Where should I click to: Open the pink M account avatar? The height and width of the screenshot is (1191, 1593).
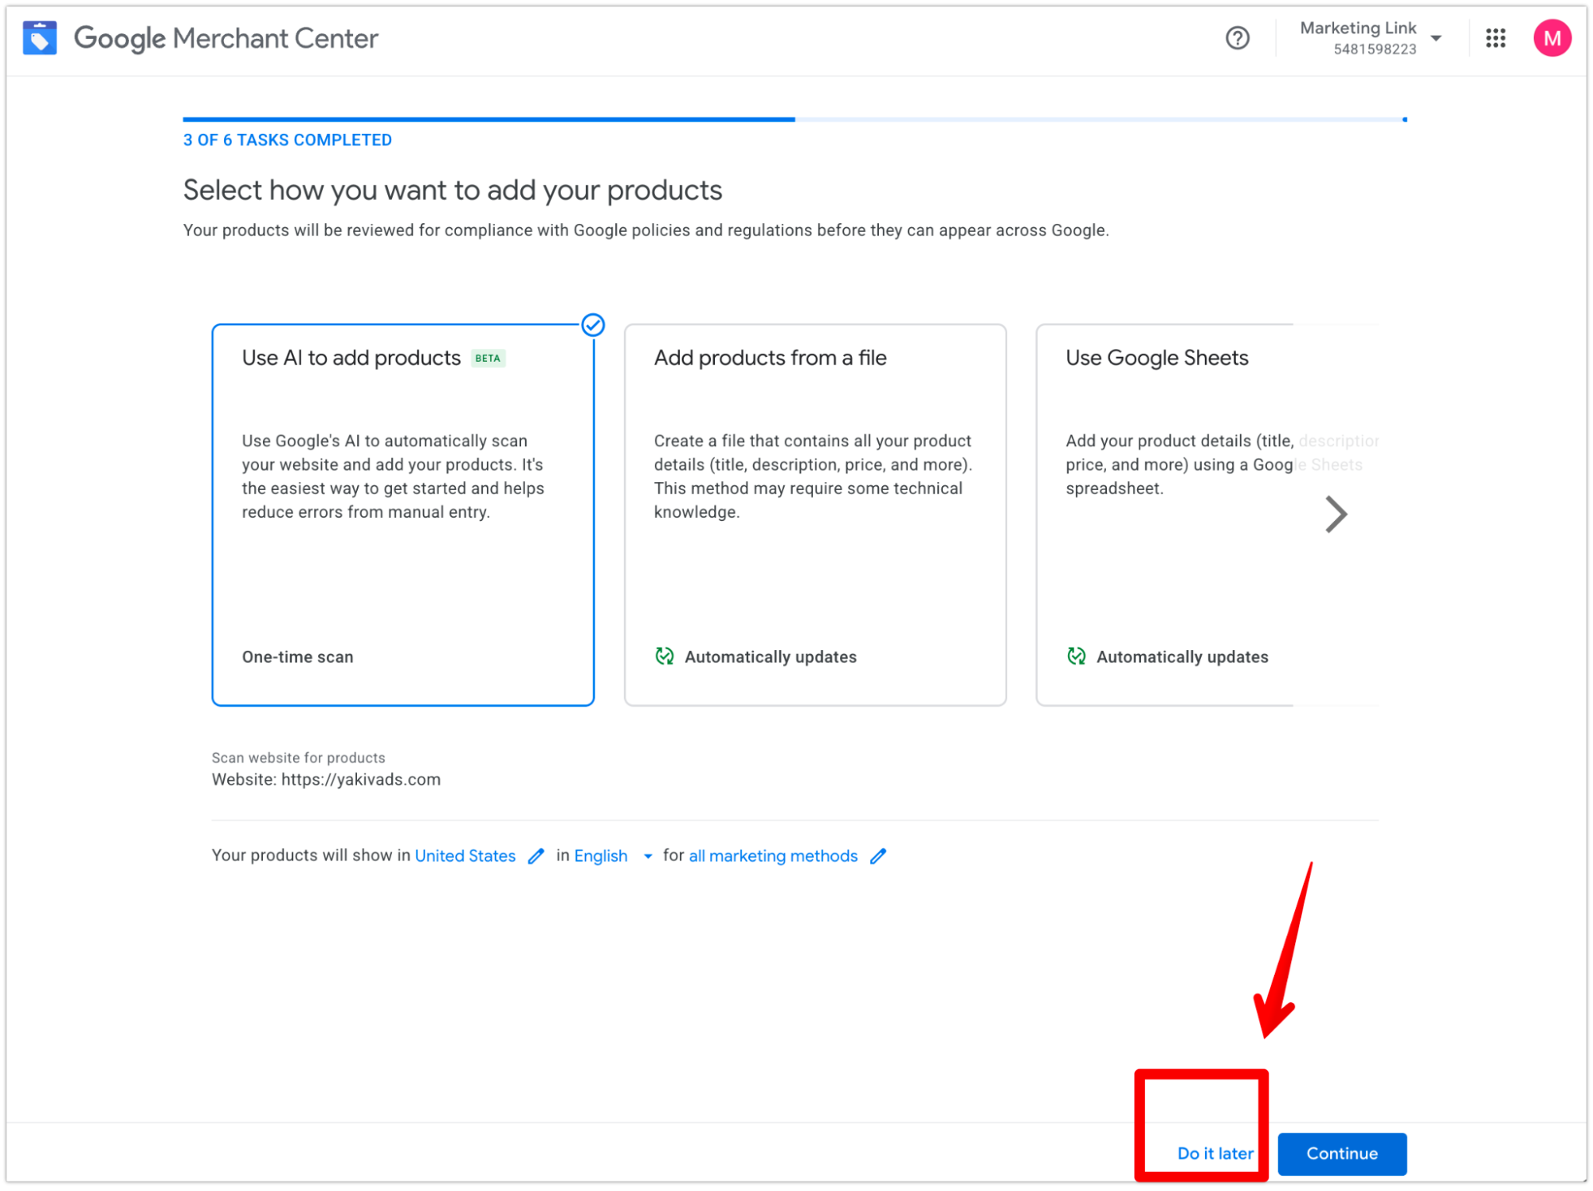tap(1552, 37)
